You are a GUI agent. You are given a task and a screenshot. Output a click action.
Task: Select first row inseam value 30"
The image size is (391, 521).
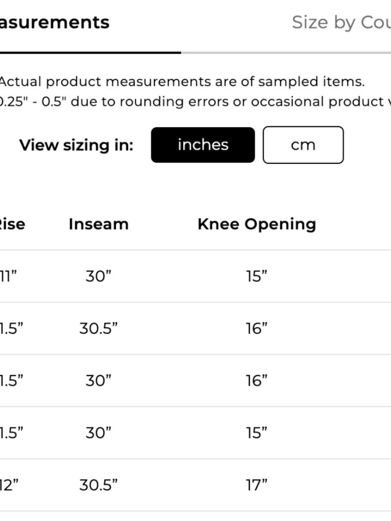point(99,276)
